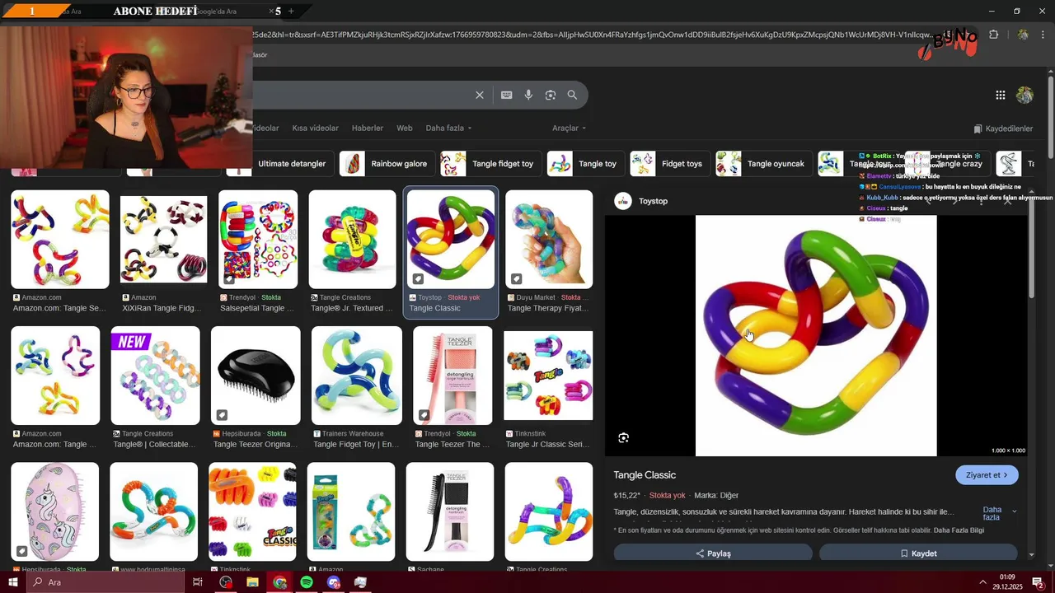1055x593 pixels.
Task: Filter by the Tangle fidget toy chip
Action: [x=490, y=164]
